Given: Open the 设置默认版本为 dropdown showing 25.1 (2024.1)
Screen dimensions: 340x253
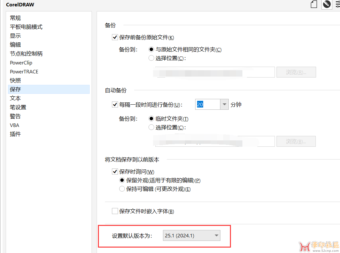Looking at the screenshot, I should [x=192, y=236].
